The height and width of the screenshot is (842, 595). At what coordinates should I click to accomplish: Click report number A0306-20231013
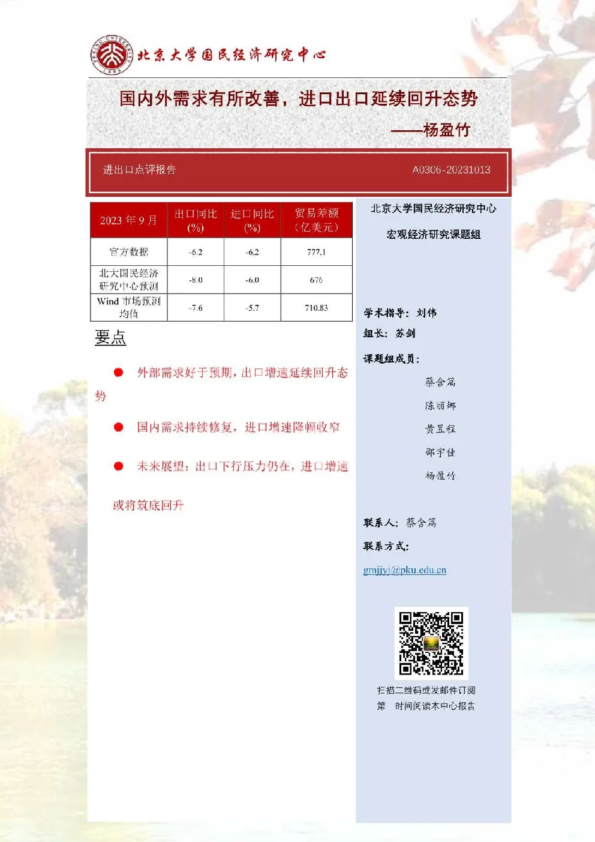click(x=452, y=170)
